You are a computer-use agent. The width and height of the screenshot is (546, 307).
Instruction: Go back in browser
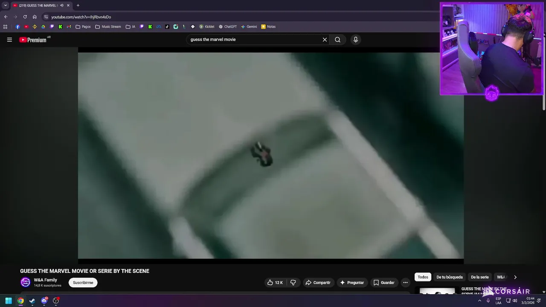(6, 17)
